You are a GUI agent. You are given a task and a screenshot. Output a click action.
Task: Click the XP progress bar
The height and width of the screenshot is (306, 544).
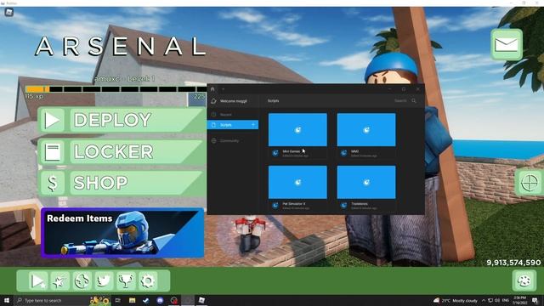(116, 89)
